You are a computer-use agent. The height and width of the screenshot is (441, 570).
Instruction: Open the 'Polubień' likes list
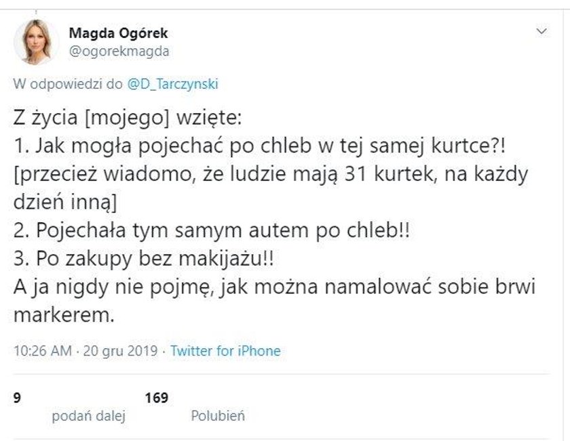click(x=218, y=416)
